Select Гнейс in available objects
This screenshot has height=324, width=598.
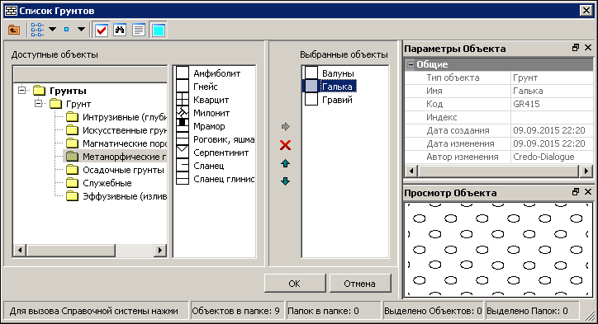(205, 87)
